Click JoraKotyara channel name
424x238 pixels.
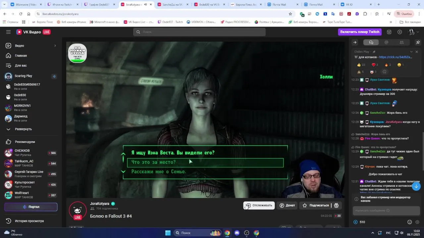tap(100, 204)
